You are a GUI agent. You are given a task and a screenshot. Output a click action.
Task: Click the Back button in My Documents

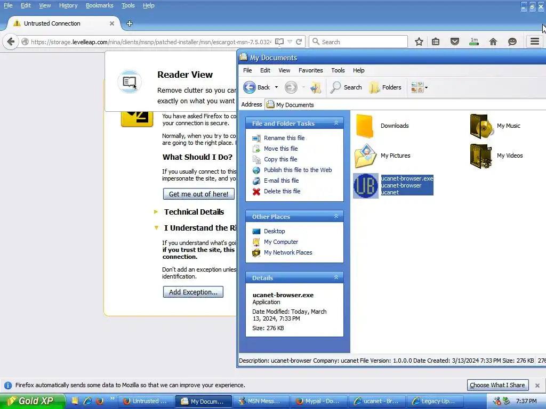(256, 87)
